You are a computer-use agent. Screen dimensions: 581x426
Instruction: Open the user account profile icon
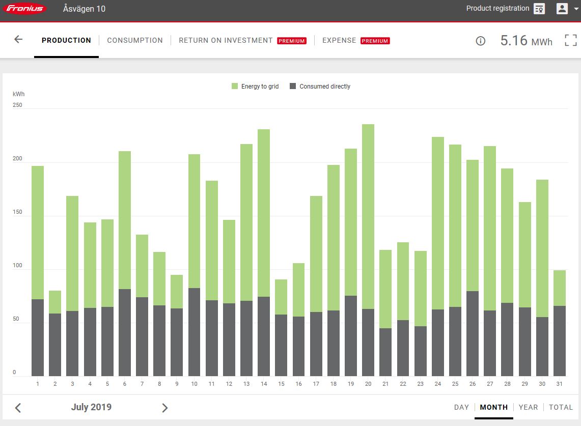562,9
